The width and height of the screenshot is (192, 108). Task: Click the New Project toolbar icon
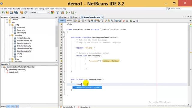pyautogui.click(x=7, y=13)
